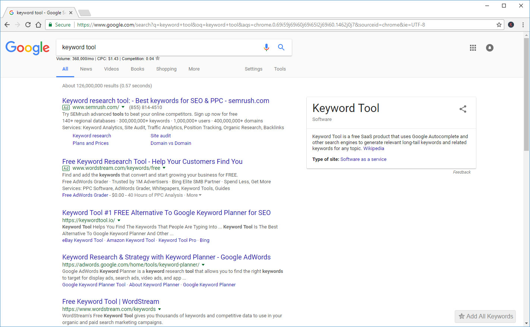
Task: Open the Google apps grid
Action: (x=473, y=48)
